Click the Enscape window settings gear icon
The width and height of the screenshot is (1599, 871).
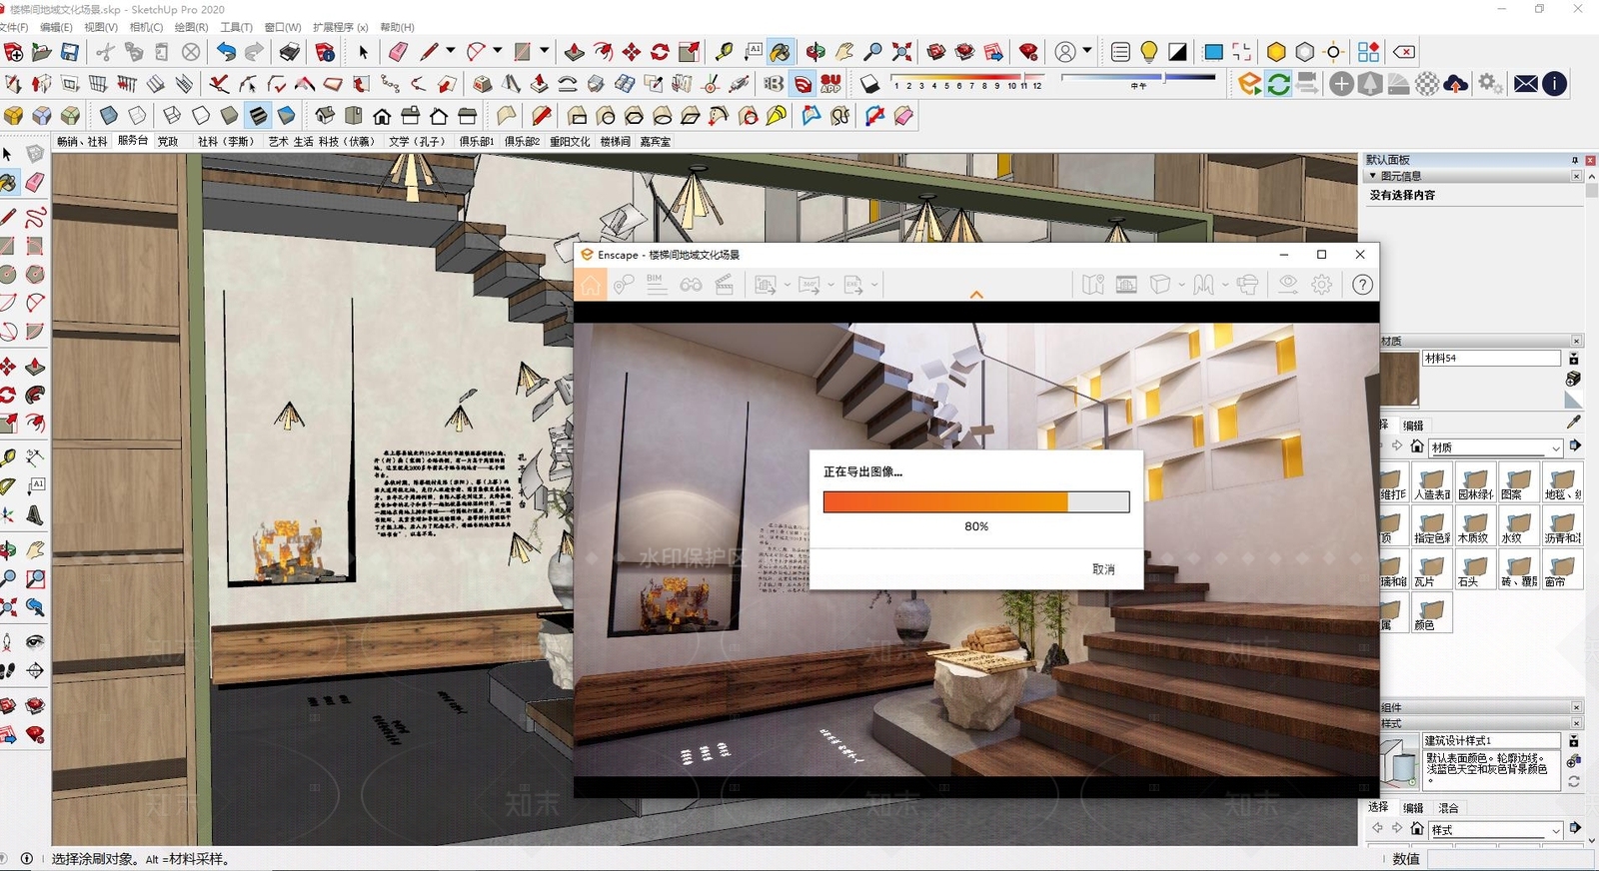tap(1322, 285)
